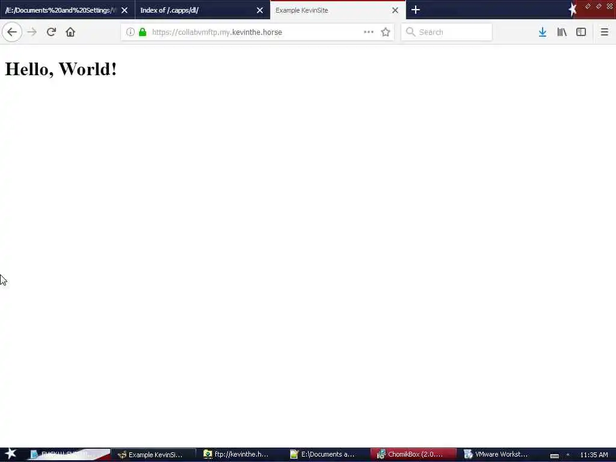Reload the current page
Viewport: 616px width, 462px height.
(x=51, y=32)
